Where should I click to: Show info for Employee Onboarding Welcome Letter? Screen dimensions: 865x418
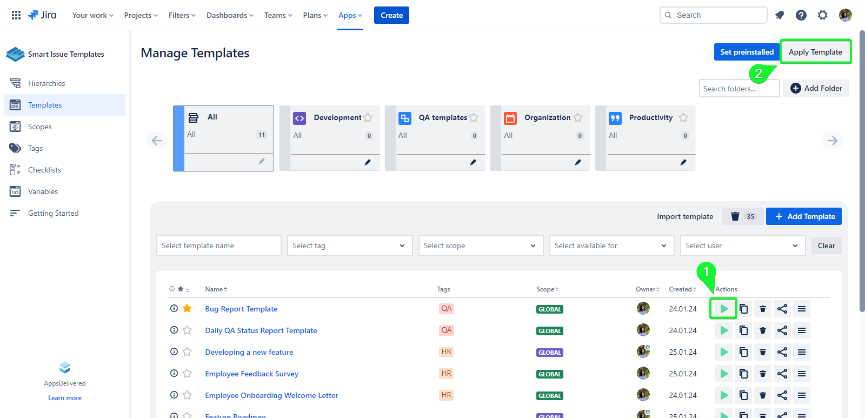174,395
